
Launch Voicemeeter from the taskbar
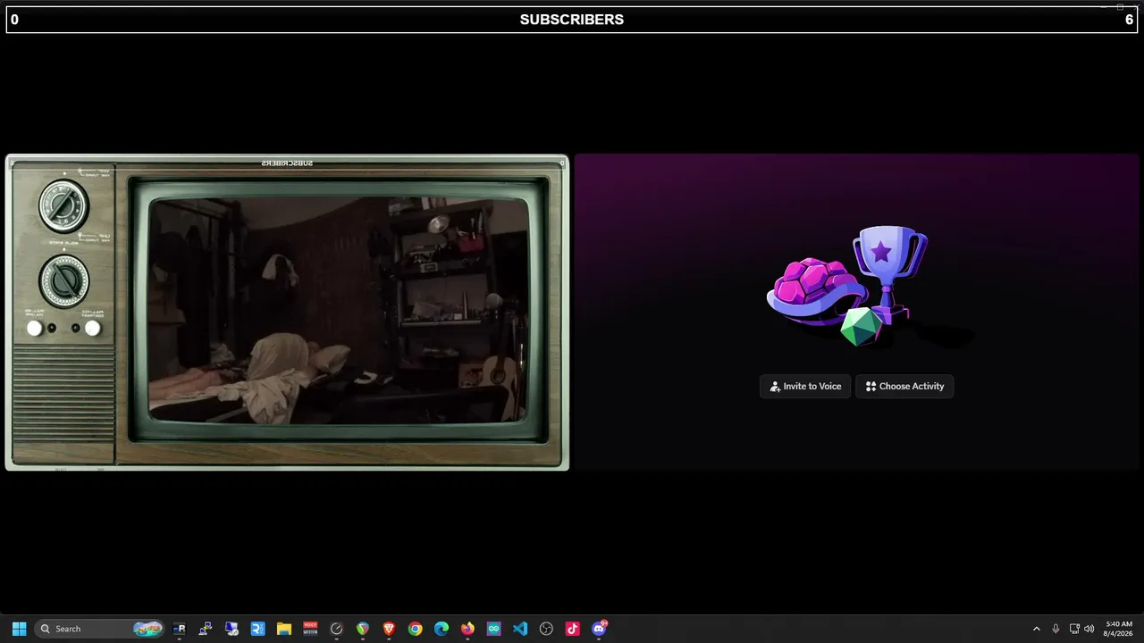coord(310,629)
